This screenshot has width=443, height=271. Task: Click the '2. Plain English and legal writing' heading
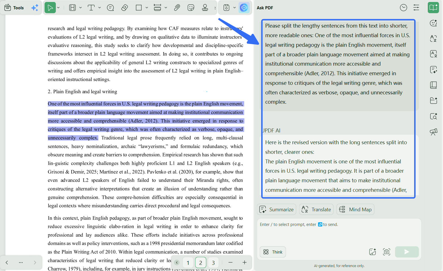tap(82, 92)
